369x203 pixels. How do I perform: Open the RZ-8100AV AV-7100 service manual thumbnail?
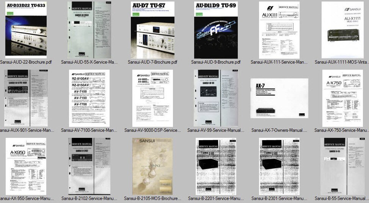click(x=89, y=98)
